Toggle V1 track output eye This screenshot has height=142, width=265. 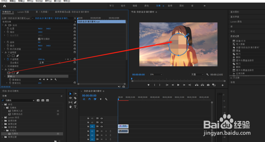[x=101, y=126]
